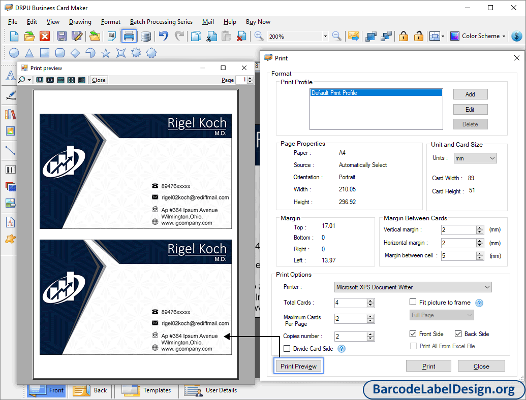Select the barcode tool in left sidebar
Screen dimensions: 526x400
click(x=10, y=170)
